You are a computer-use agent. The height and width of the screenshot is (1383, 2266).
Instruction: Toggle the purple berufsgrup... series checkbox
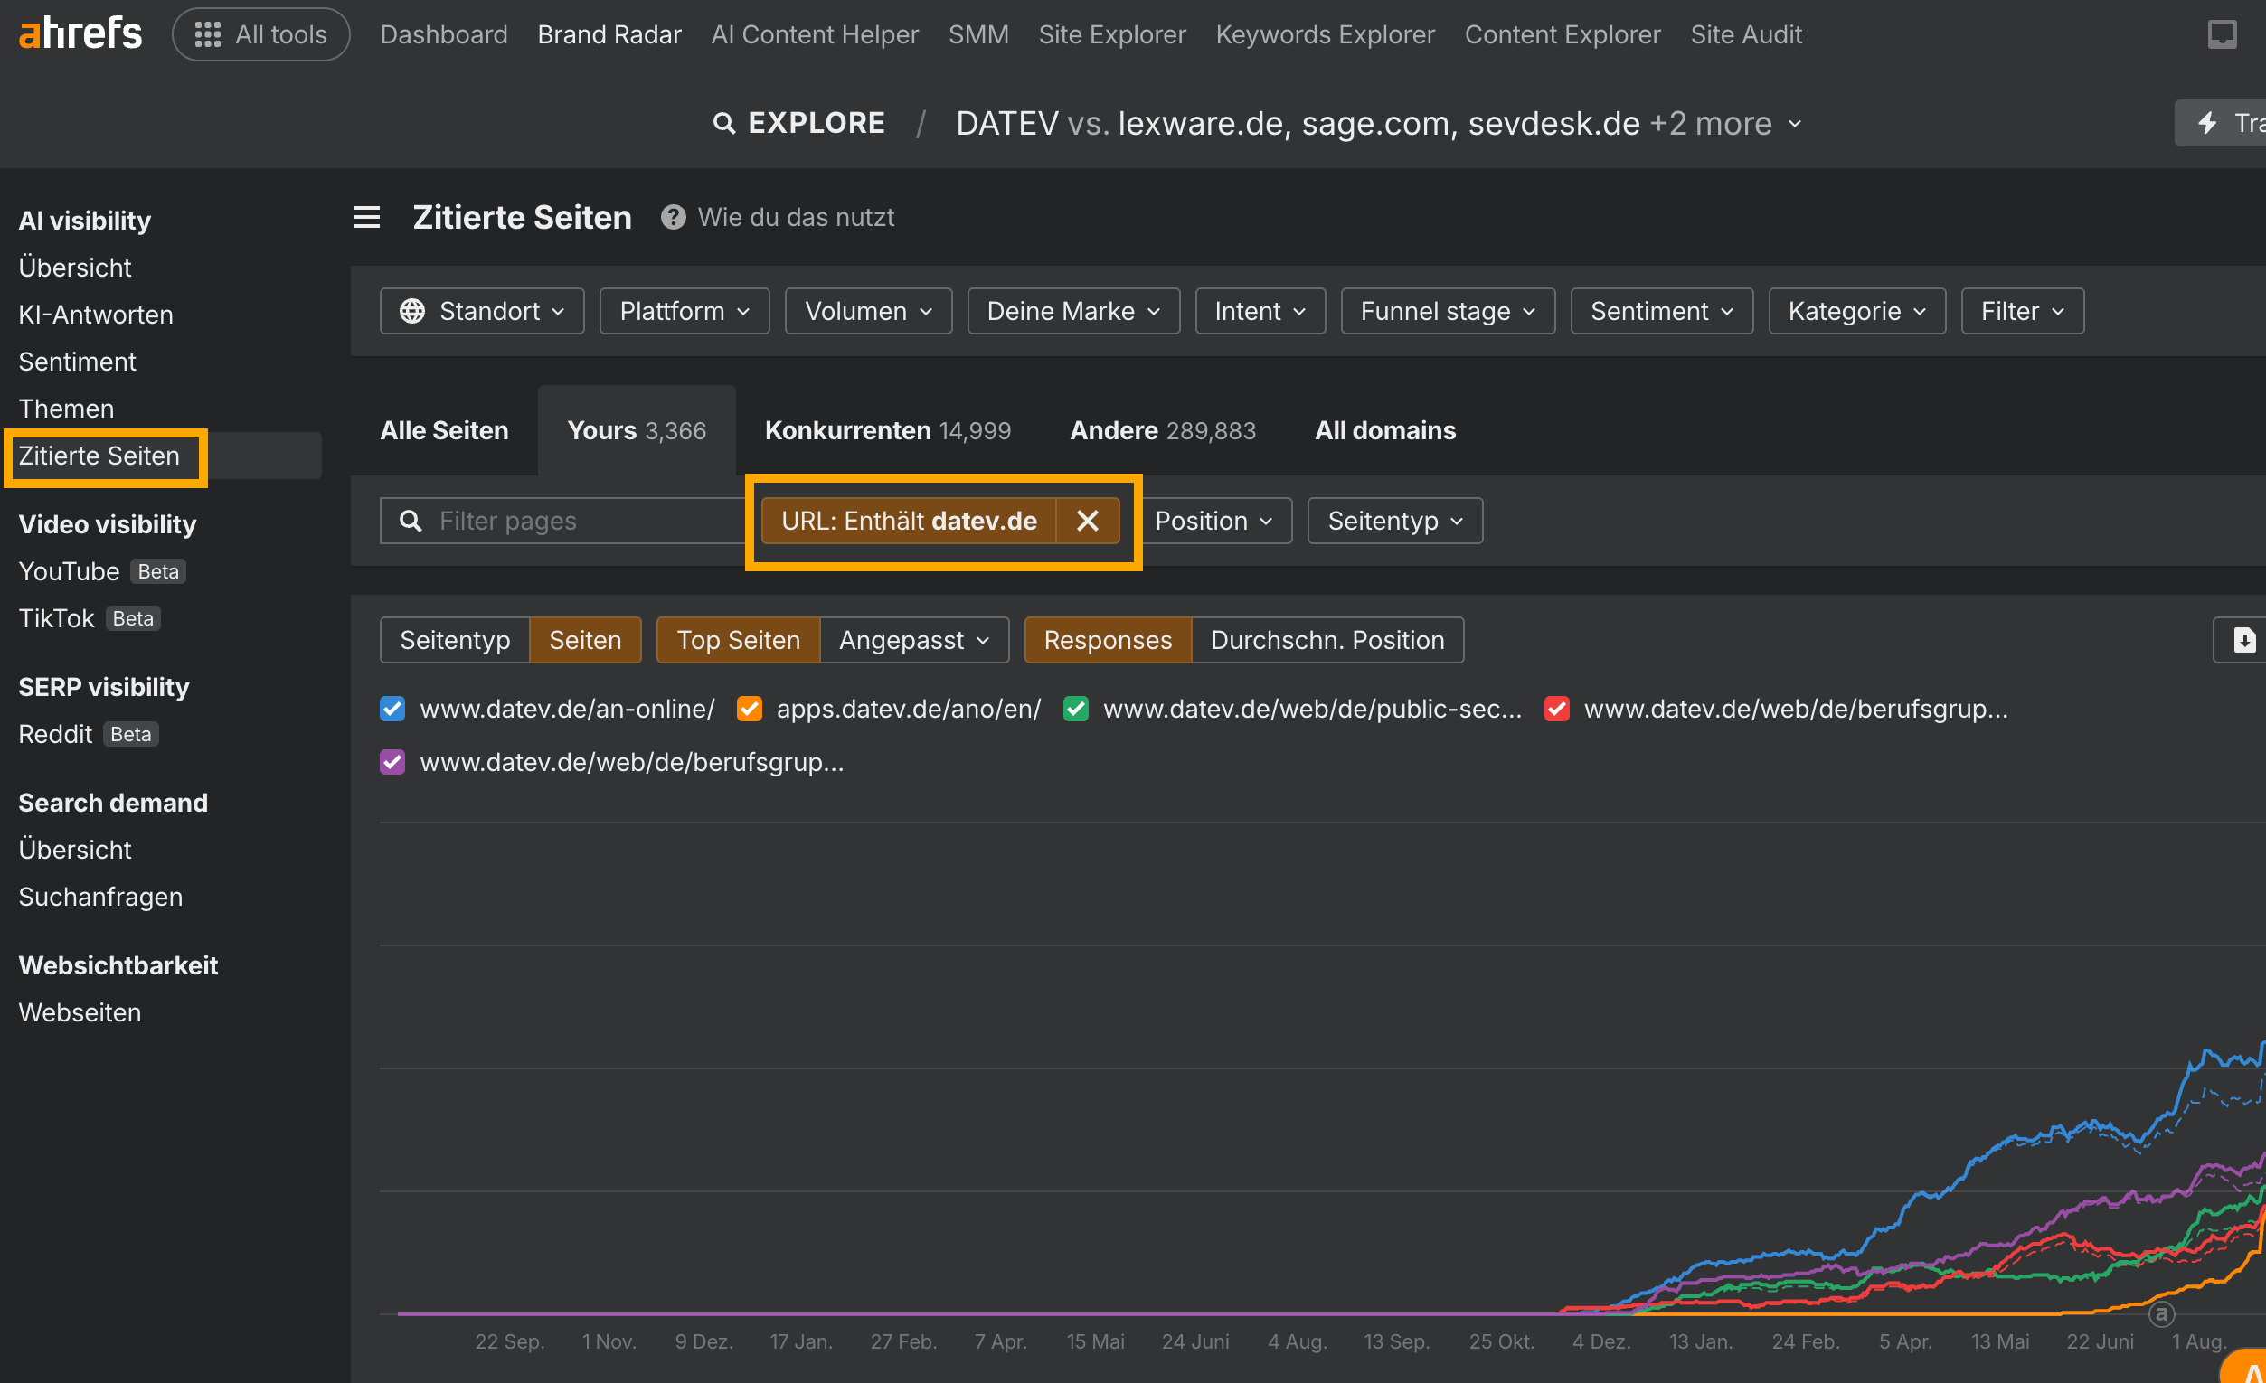coord(392,762)
